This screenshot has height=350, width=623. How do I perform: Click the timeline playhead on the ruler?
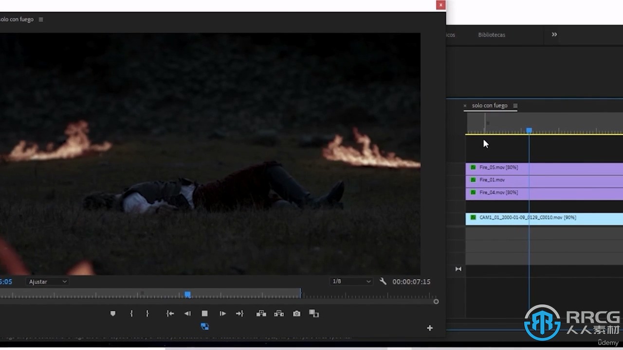(529, 130)
